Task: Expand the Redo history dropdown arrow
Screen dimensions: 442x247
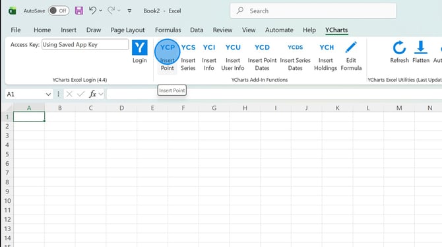Action: [119, 11]
